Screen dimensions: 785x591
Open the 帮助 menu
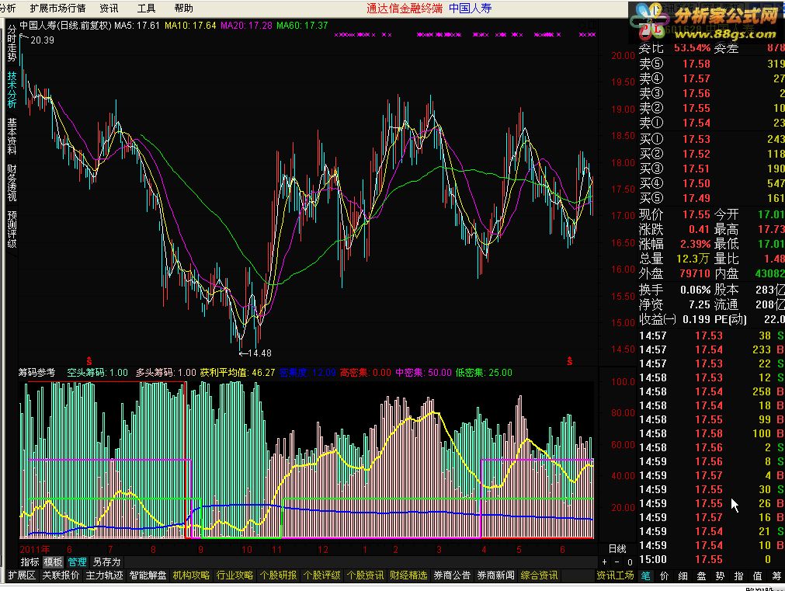[x=184, y=9]
